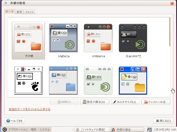Open the アプリケーション menu

pos(18,130)
